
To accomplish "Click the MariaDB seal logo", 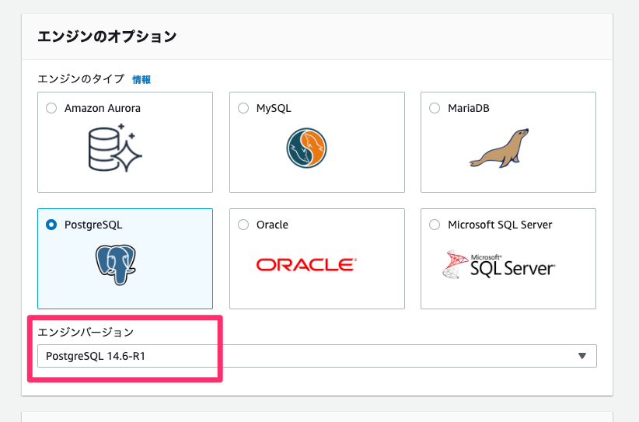I will 499,148.
